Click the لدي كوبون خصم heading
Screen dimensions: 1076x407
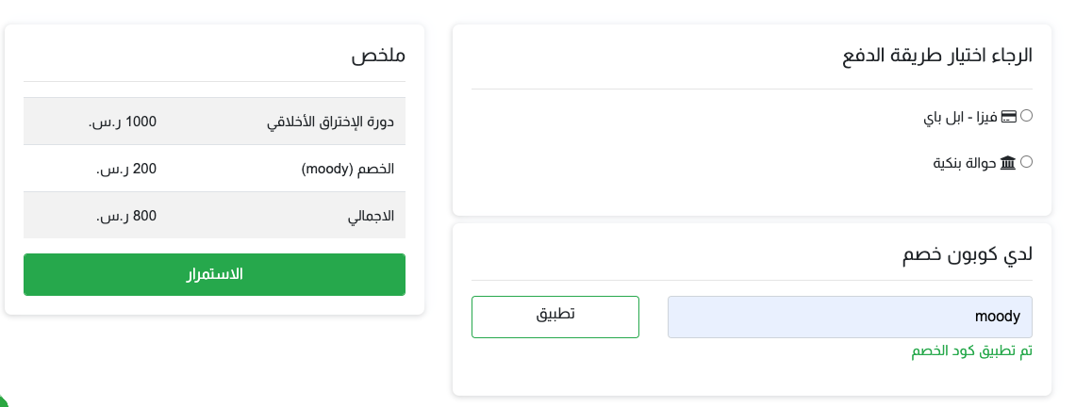(967, 254)
